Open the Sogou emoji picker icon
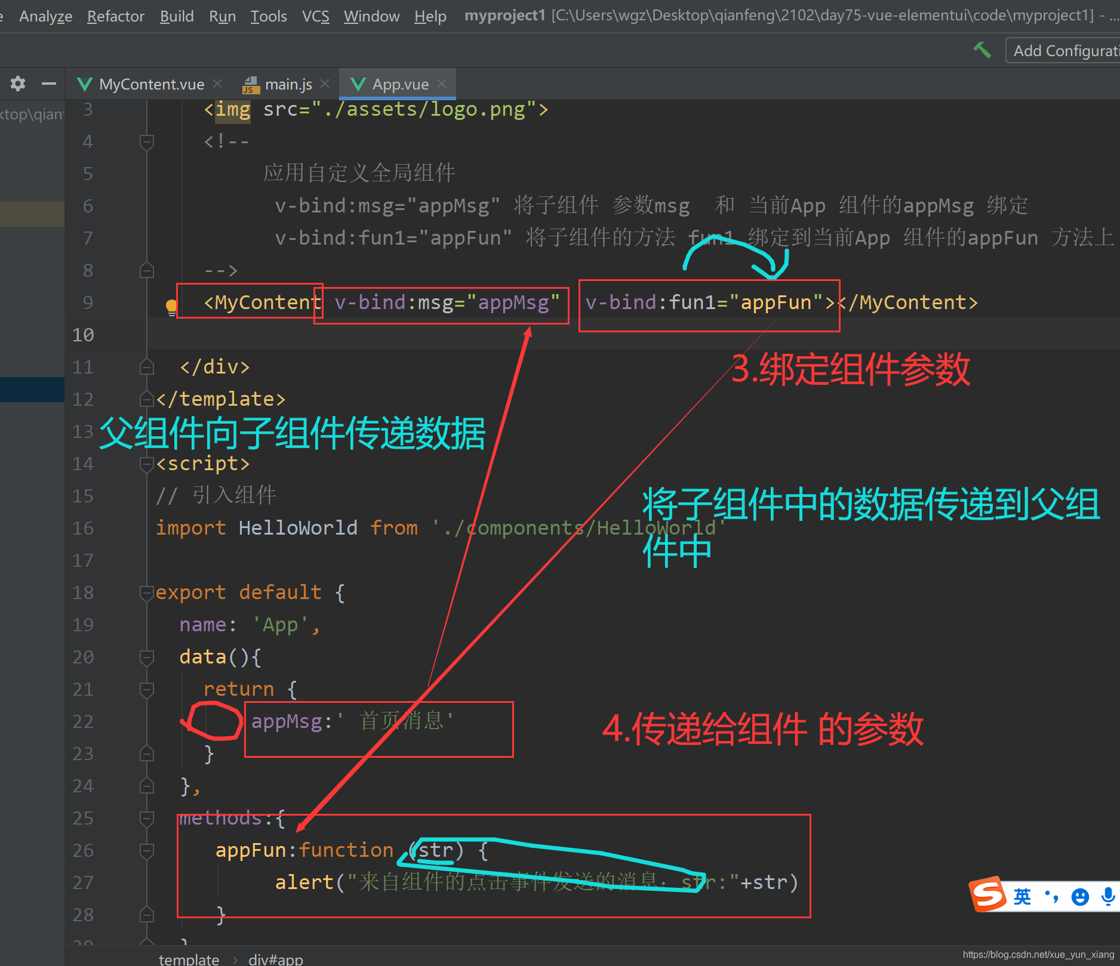1120x966 pixels. 1080,897
